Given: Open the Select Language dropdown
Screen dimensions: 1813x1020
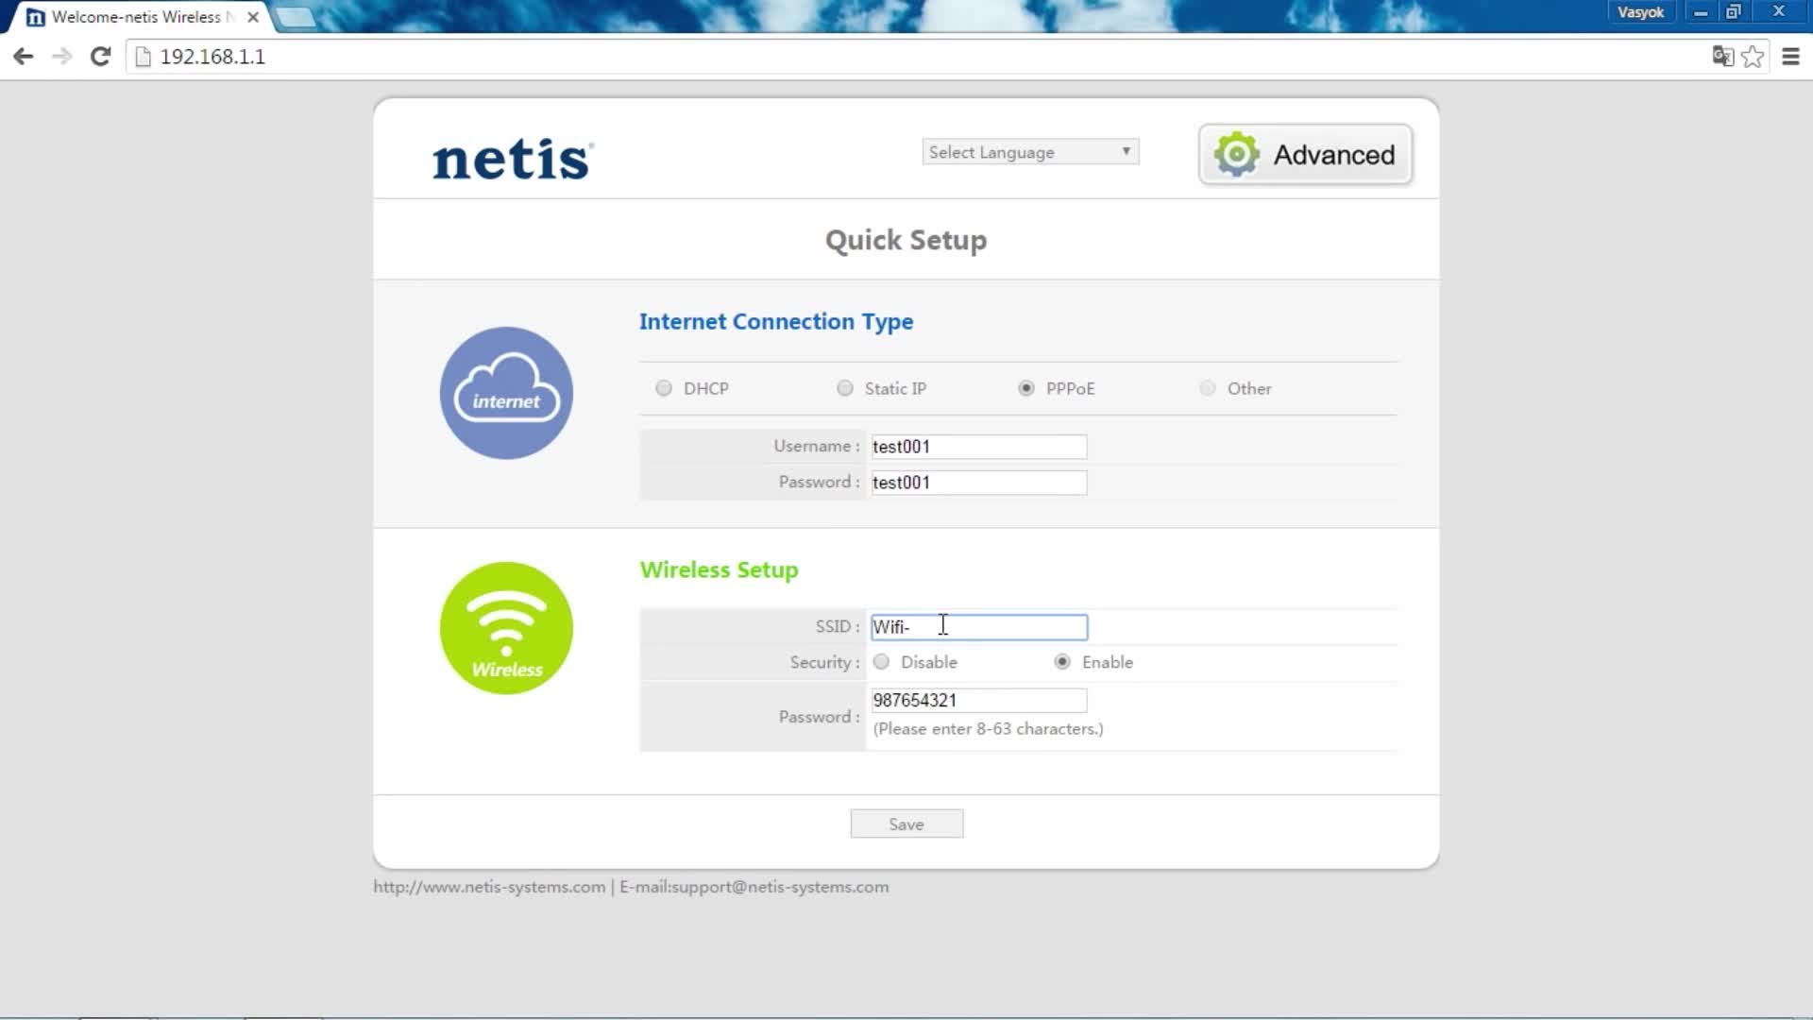Looking at the screenshot, I should 1030,152.
